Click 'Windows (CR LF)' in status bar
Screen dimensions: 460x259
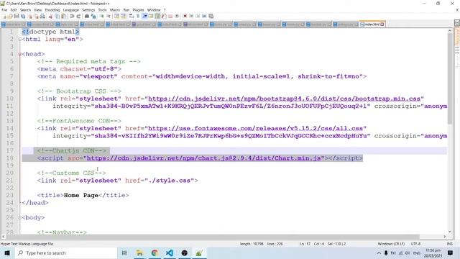(x=391, y=244)
